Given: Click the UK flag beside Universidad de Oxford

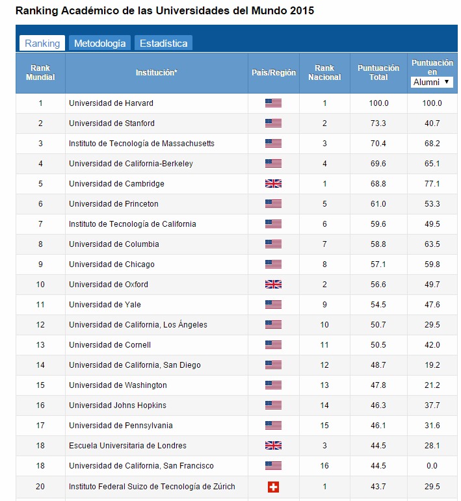Looking at the screenshot, I should click(x=273, y=284).
